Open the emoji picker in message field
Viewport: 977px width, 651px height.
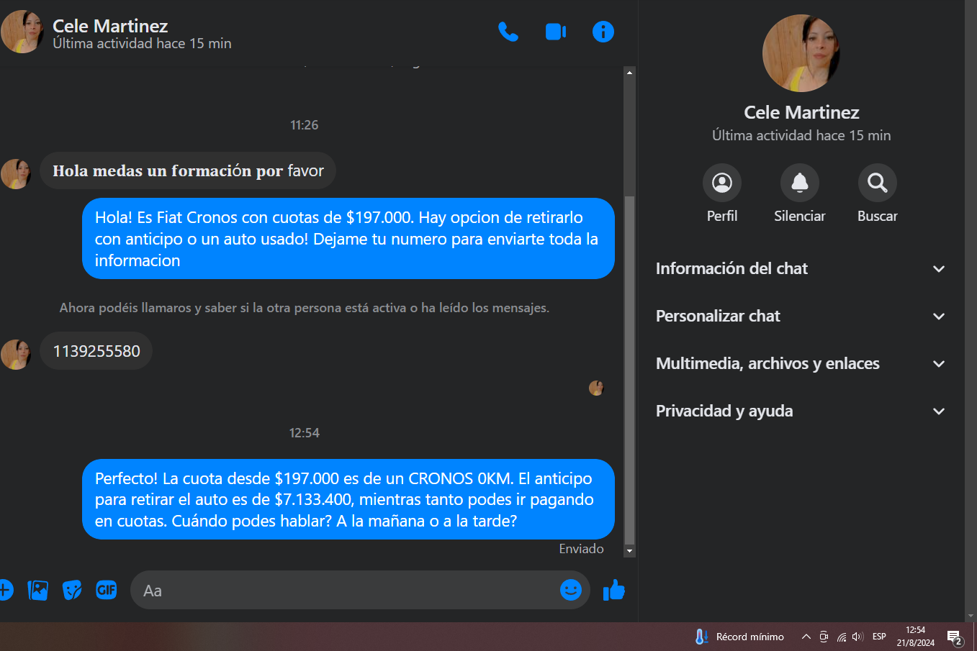(571, 590)
